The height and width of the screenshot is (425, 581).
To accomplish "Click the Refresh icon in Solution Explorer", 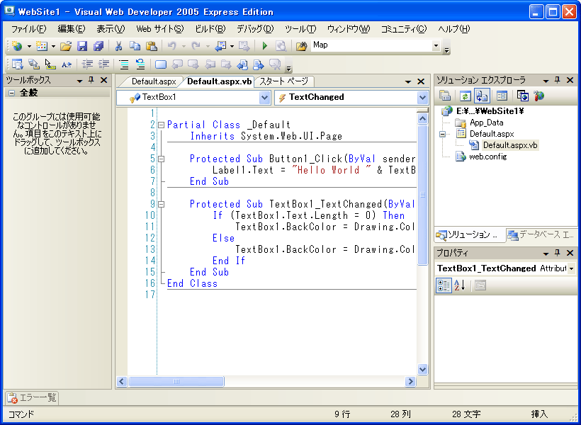I will [x=466, y=95].
